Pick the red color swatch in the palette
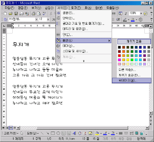Screen dimensions: 154x142 119,55
